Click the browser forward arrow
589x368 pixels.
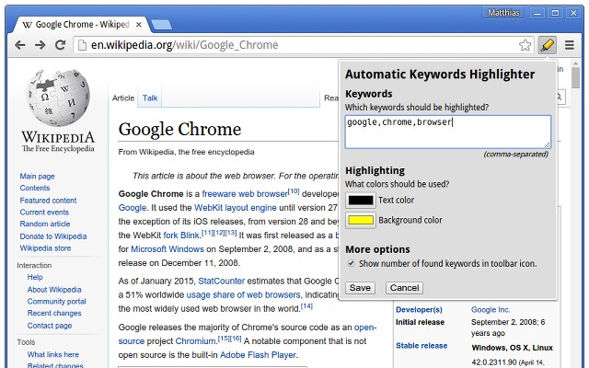click(40, 45)
